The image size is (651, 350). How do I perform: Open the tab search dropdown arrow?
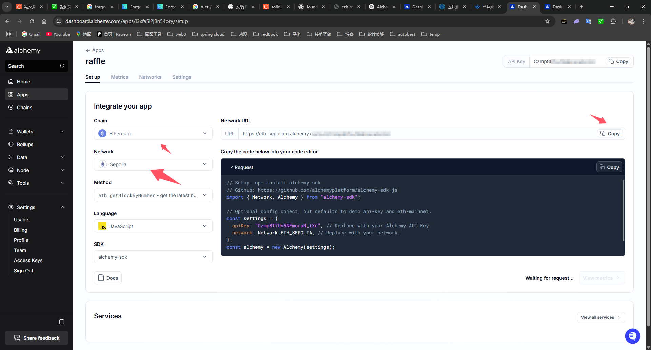[x=7, y=7]
